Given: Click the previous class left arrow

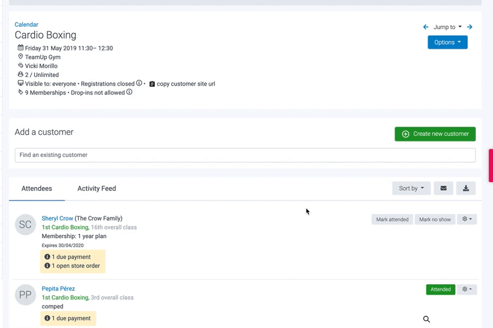Looking at the screenshot, I should (x=426, y=27).
